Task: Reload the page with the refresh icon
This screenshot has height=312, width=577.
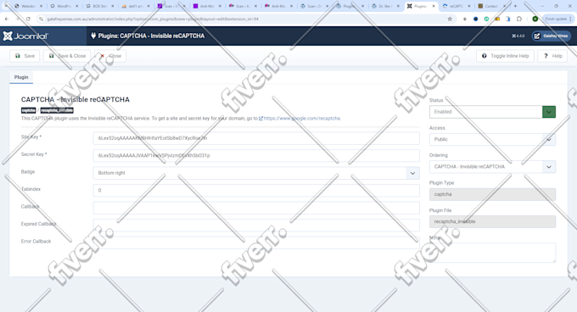Action: [x=28, y=19]
